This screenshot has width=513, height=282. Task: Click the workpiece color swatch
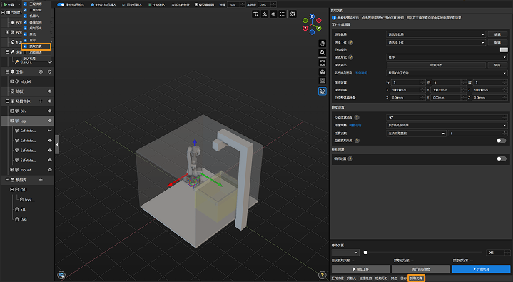point(504,50)
